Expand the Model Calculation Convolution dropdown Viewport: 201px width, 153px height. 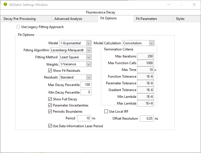(x=138, y=43)
